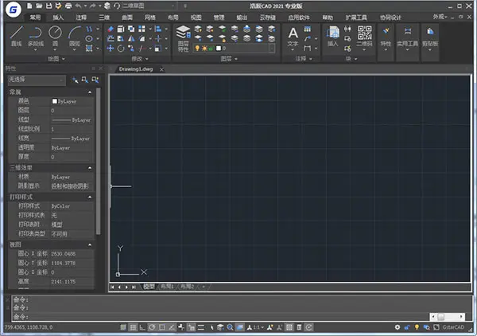Click the Insert block (插入) button
477x336 pixels.
pos(333,37)
